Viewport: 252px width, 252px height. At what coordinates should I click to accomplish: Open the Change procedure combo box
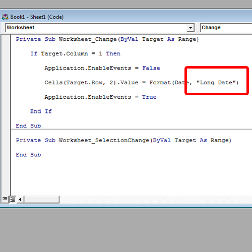226,28
